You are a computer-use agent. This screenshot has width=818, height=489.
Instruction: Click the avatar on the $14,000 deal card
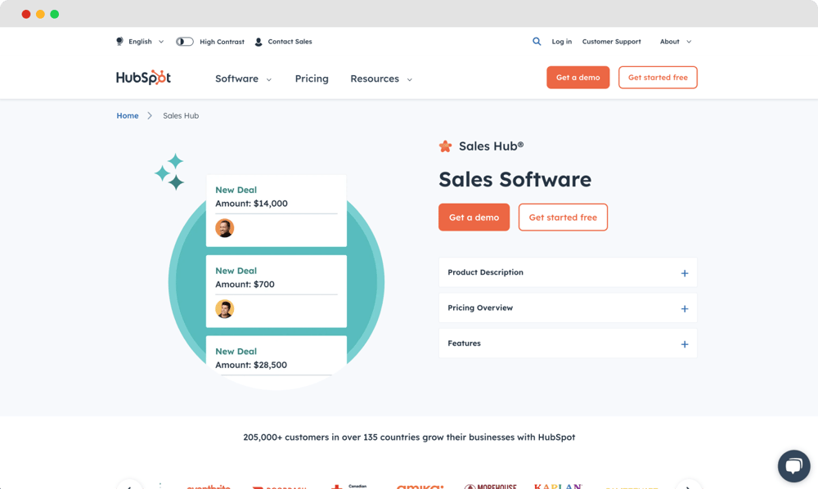pos(224,227)
